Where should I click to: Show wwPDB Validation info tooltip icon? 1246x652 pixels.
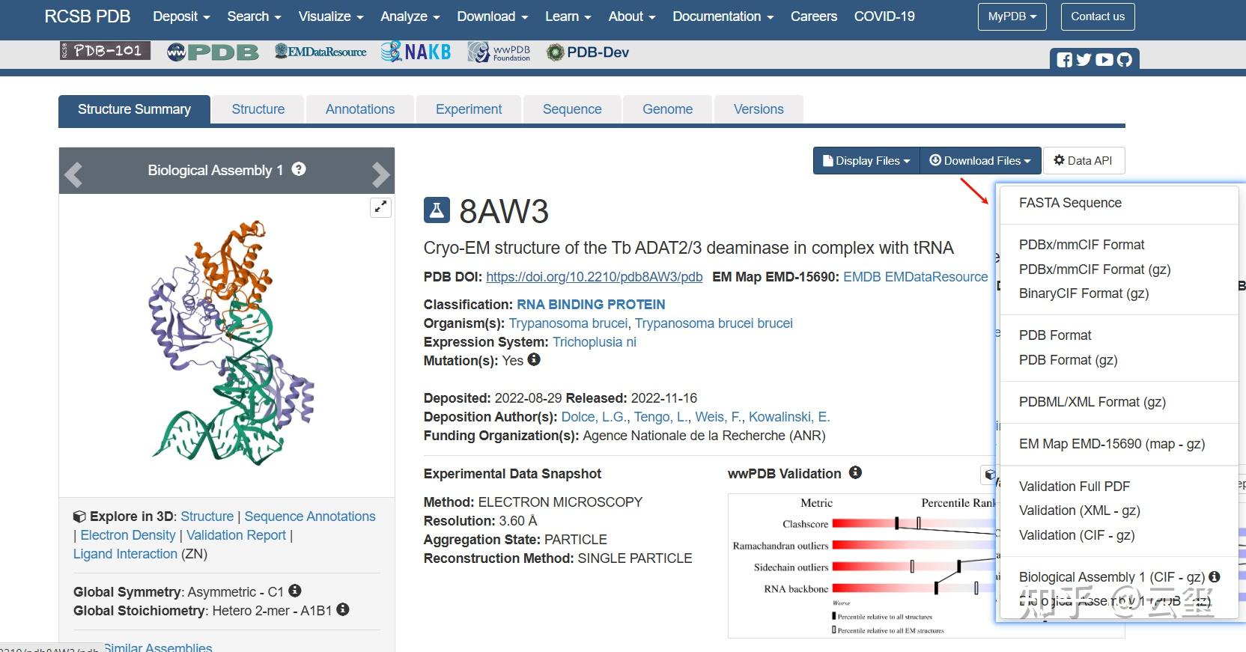[855, 472]
